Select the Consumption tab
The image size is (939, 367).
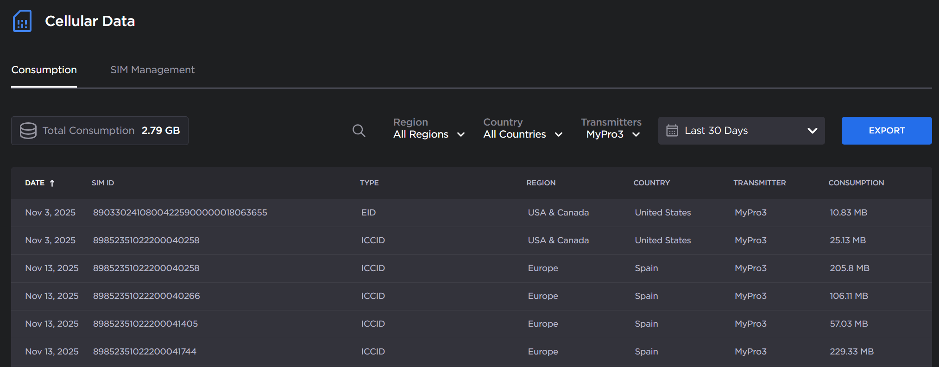[x=44, y=70]
